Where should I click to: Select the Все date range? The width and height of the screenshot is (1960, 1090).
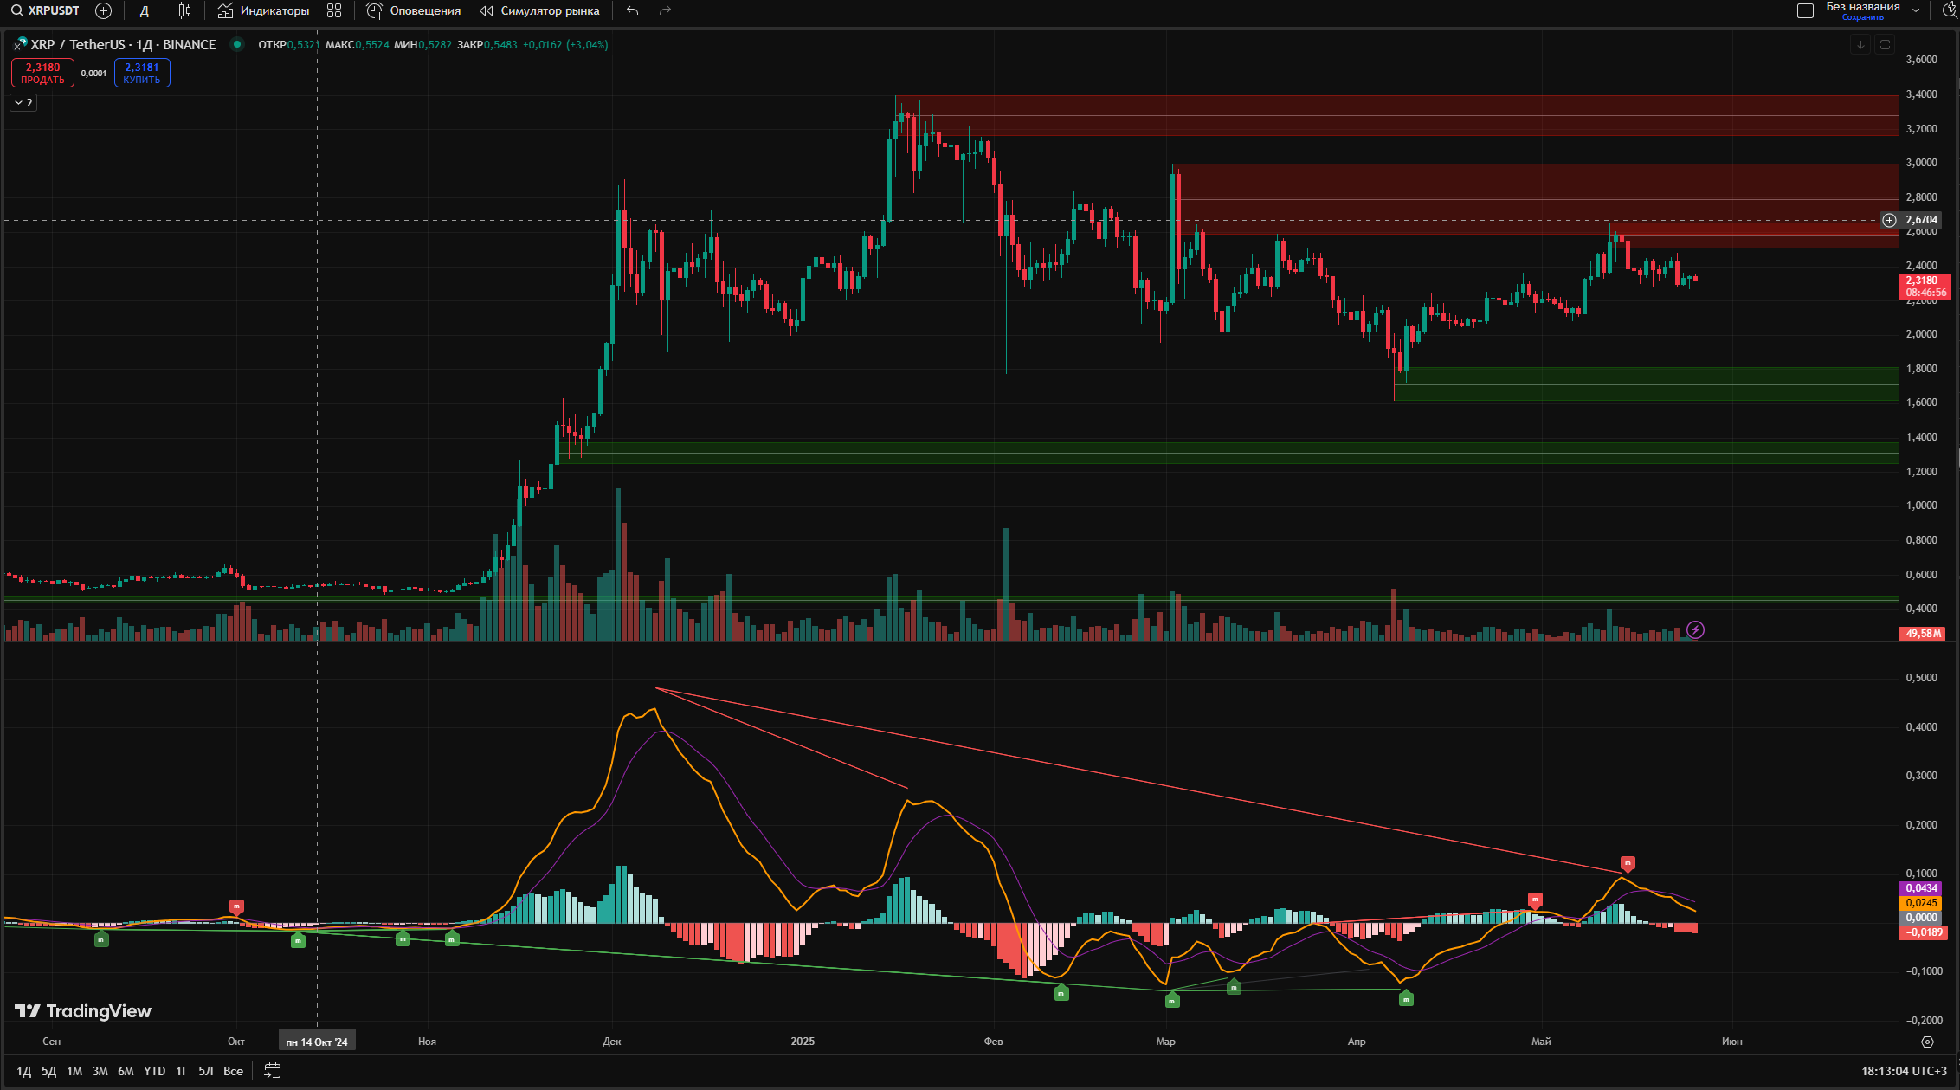[x=233, y=1072]
